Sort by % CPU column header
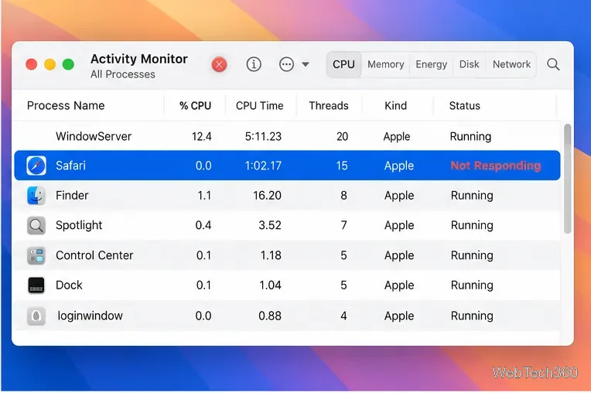The image size is (591, 393). [x=195, y=105]
